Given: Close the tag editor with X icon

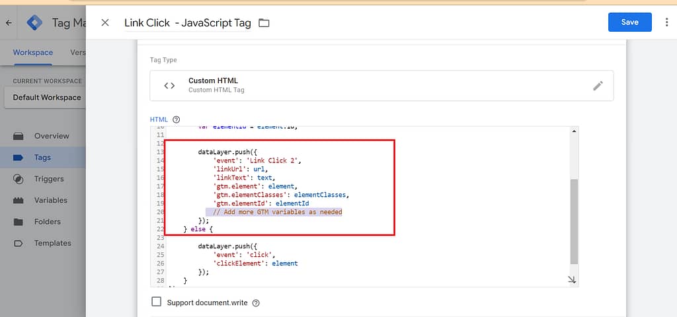Looking at the screenshot, I should click(105, 22).
